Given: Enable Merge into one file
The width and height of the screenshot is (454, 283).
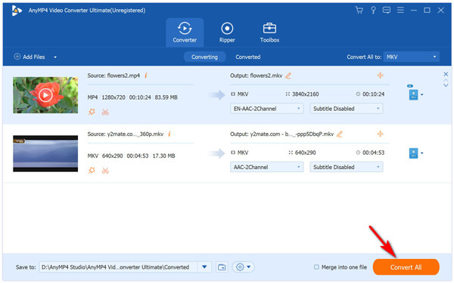Looking at the screenshot, I should [316, 267].
